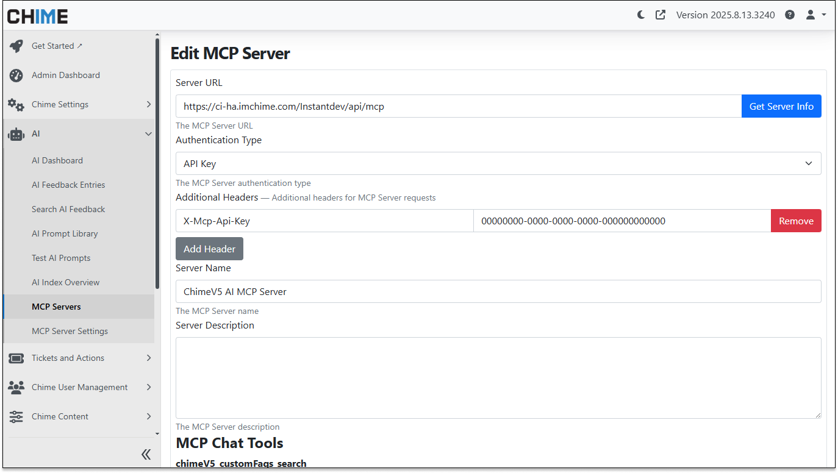Click the Add Header button

click(x=209, y=249)
